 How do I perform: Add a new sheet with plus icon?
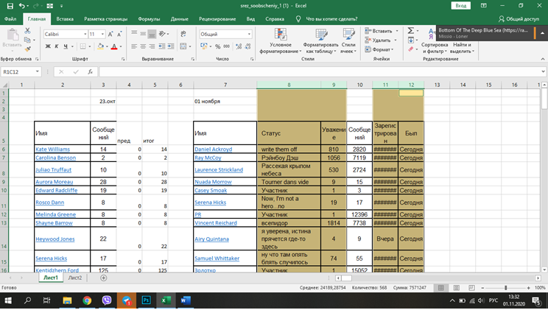(x=103, y=278)
